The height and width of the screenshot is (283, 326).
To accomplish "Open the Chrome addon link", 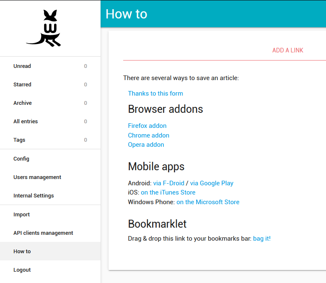I will pos(148,135).
